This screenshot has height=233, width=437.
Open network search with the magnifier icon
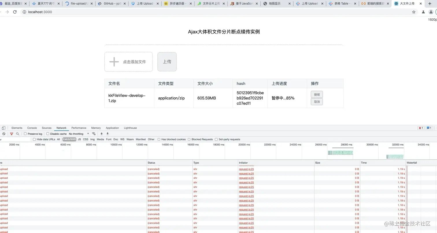tap(18, 134)
